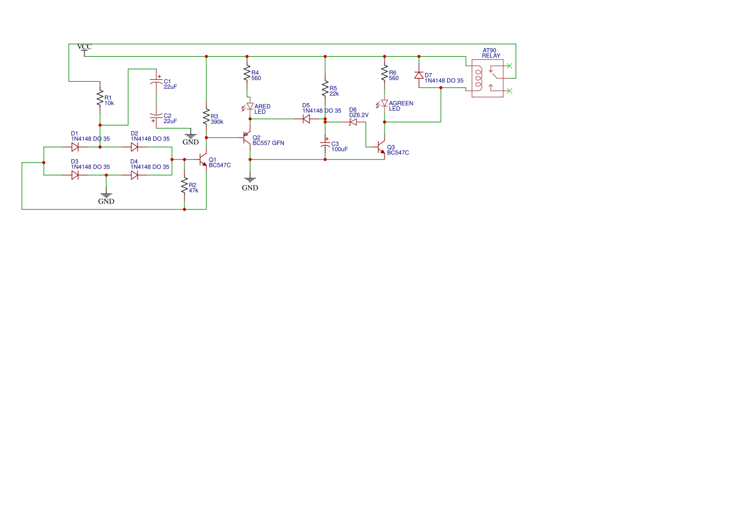Click the green X on relay top pin
This screenshot has height=516, width=731.
coord(510,66)
